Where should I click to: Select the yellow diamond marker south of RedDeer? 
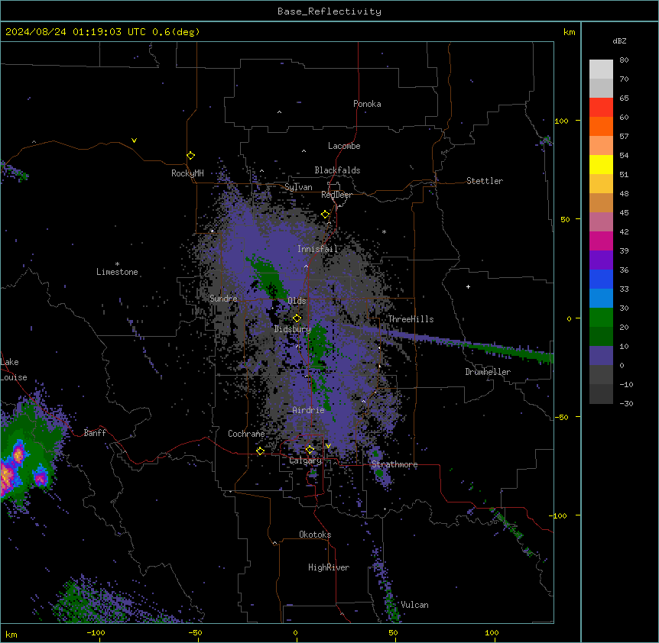coord(325,215)
